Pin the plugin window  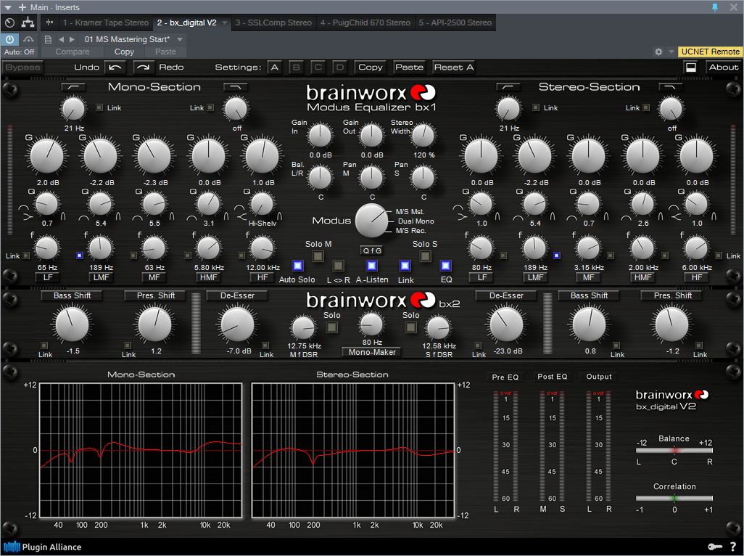(x=716, y=7)
